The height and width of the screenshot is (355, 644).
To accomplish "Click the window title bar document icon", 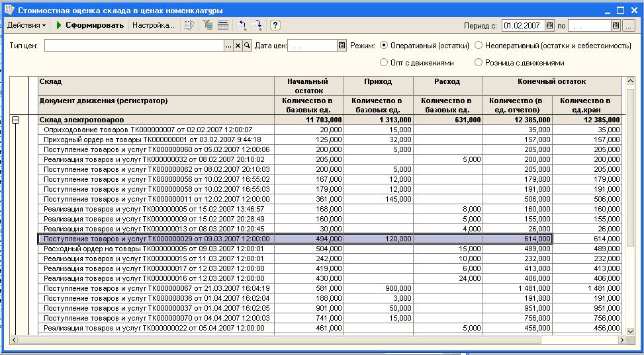I will (9, 9).
